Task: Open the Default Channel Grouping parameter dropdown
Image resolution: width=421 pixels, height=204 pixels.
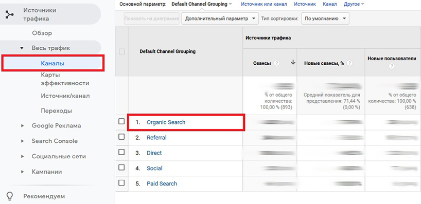Action: pyautogui.click(x=201, y=4)
